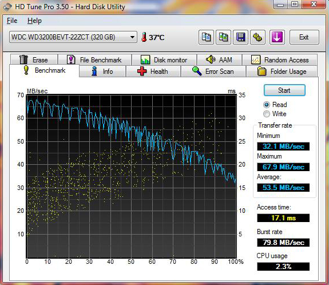The height and width of the screenshot is (285, 329).
Task: Open options with the wrench icon
Action: 257,37
